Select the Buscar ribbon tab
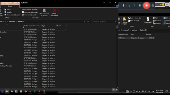 click(10, 6)
